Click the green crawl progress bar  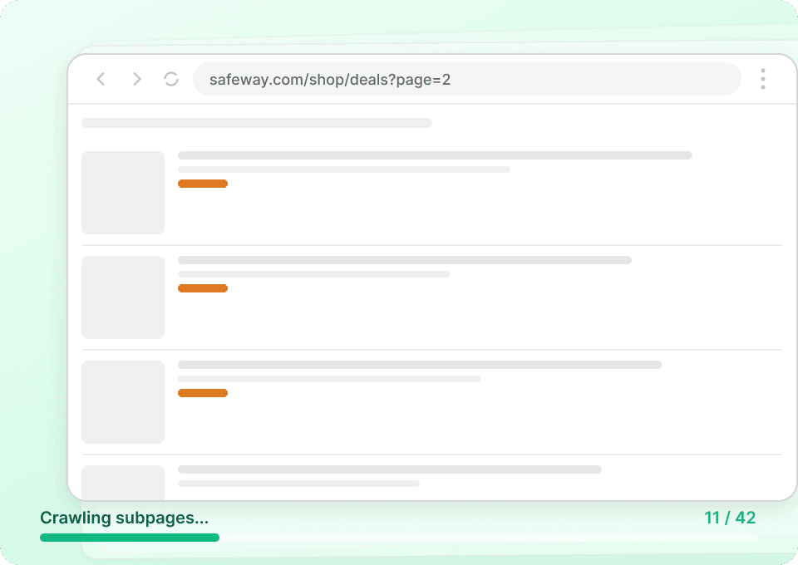(129, 538)
